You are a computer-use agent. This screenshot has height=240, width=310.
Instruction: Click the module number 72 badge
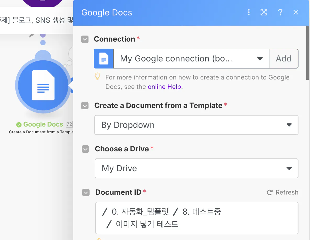pyautogui.click(x=69, y=124)
